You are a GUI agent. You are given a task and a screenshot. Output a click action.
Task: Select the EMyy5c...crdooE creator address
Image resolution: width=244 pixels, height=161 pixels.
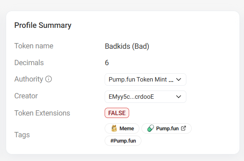click(146, 97)
